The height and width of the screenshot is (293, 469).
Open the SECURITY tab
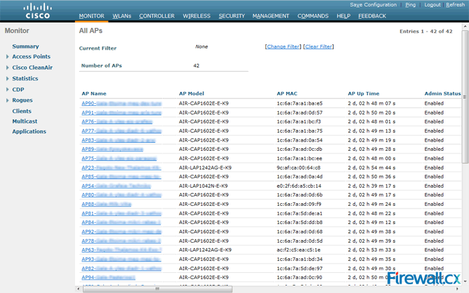(x=232, y=16)
